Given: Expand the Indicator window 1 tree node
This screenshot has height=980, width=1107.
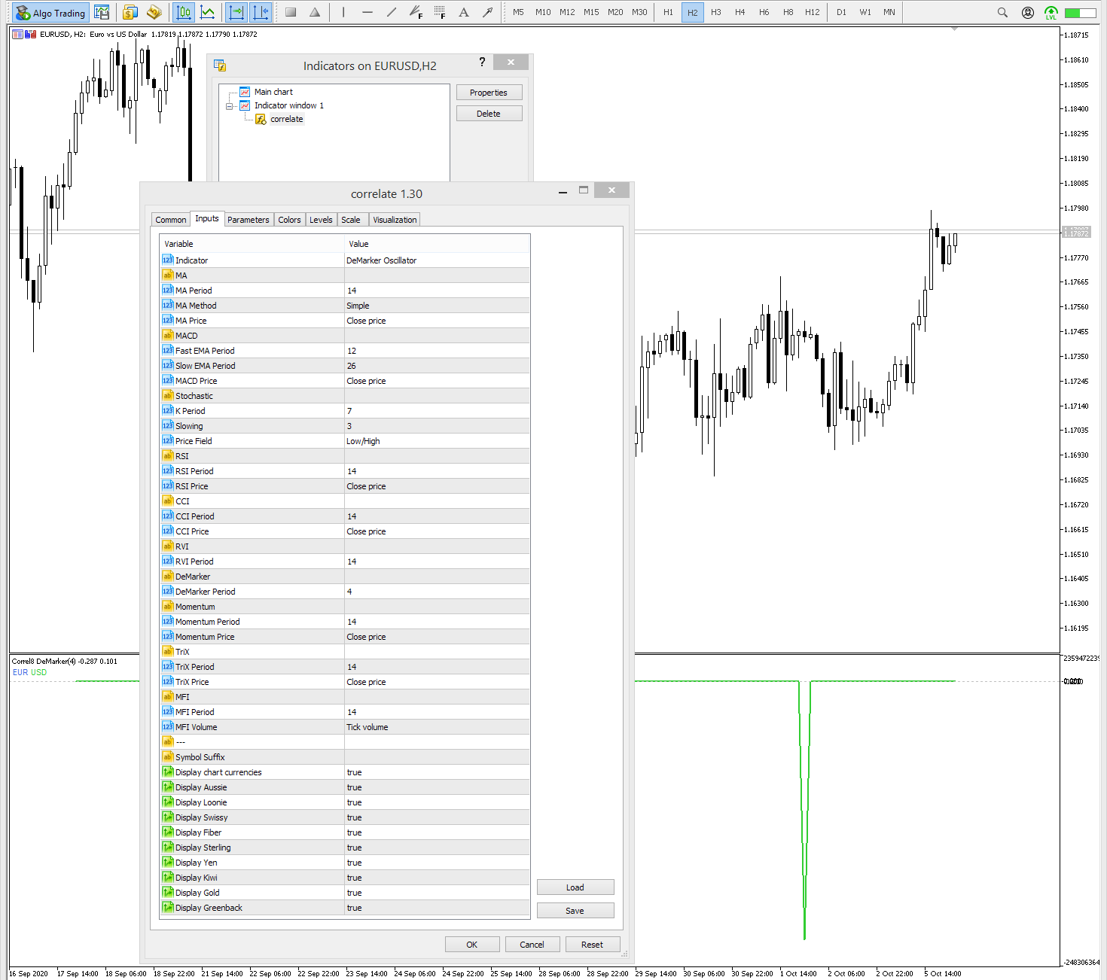Looking at the screenshot, I should [x=230, y=105].
